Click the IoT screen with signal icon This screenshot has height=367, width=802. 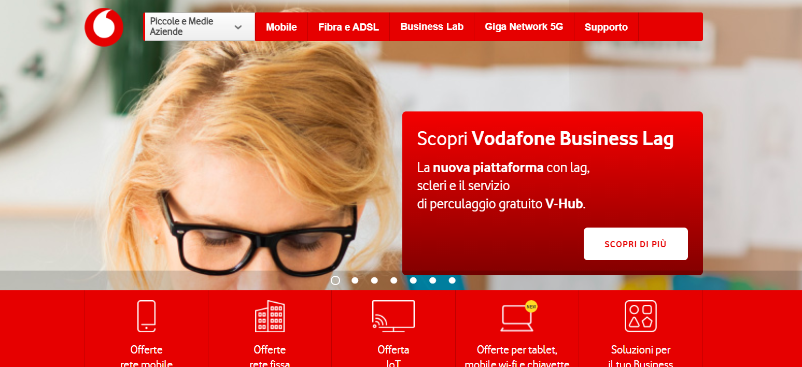[x=393, y=316]
